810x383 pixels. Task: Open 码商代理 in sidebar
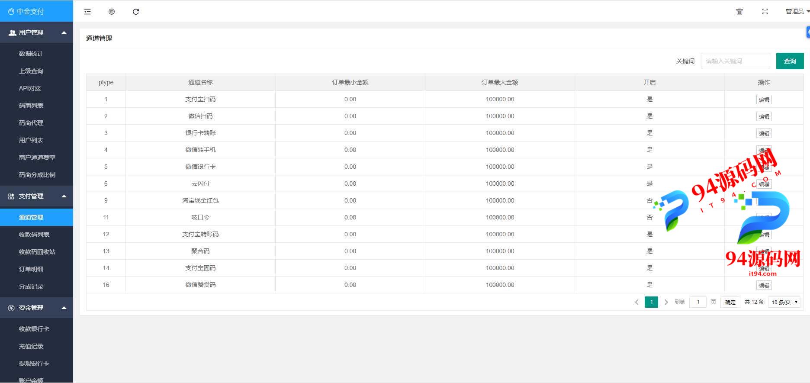[x=31, y=123]
